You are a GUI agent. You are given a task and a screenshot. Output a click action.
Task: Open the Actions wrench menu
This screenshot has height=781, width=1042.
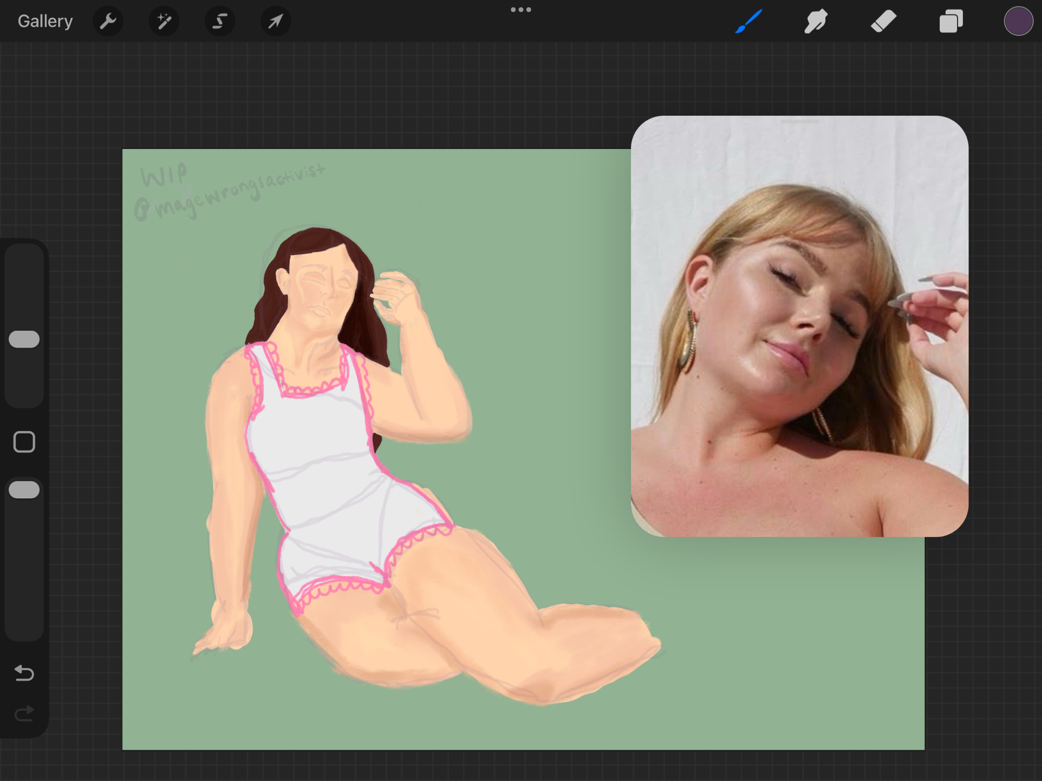[108, 21]
